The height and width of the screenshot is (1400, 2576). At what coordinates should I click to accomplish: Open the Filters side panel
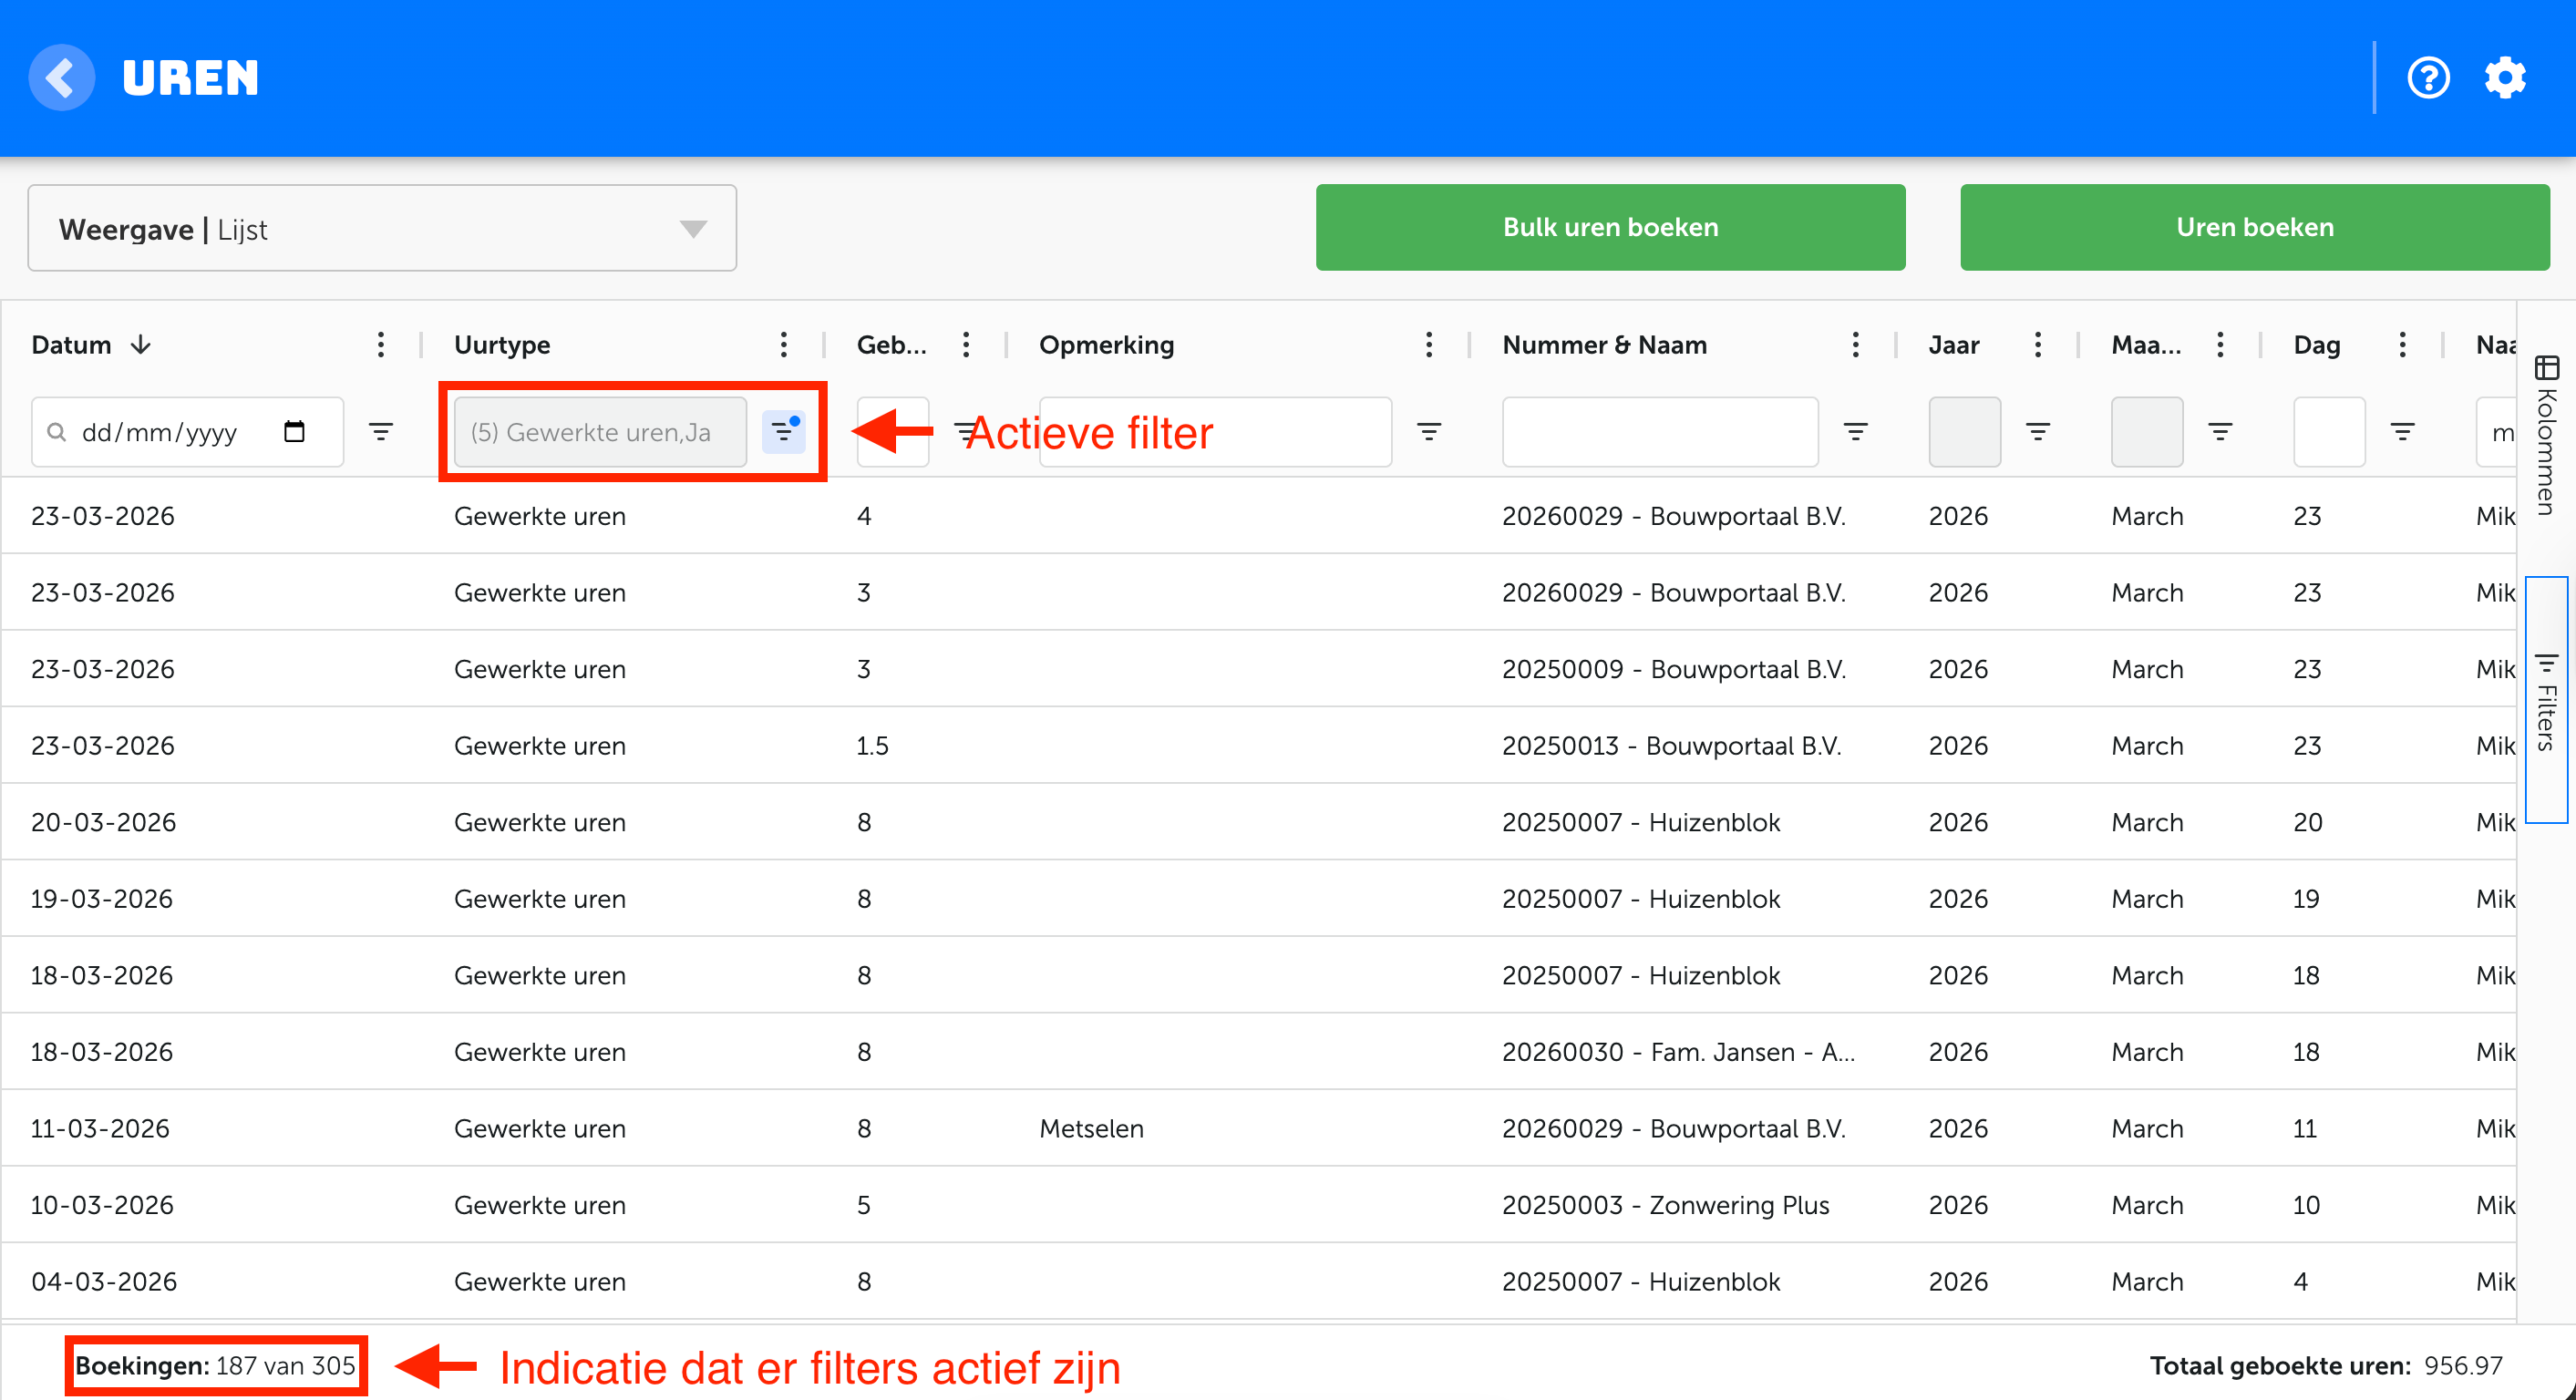tap(2546, 700)
